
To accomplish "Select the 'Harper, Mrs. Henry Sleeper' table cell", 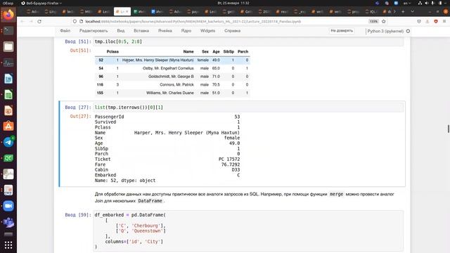I will (157, 60).
